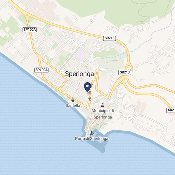The height and width of the screenshot is (175, 175).
Task: Click the dot at the harbor breakwater tip
Action: coord(102,149)
